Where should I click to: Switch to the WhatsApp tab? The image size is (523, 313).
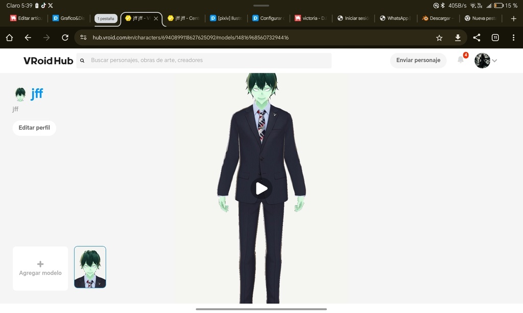pos(396,18)
